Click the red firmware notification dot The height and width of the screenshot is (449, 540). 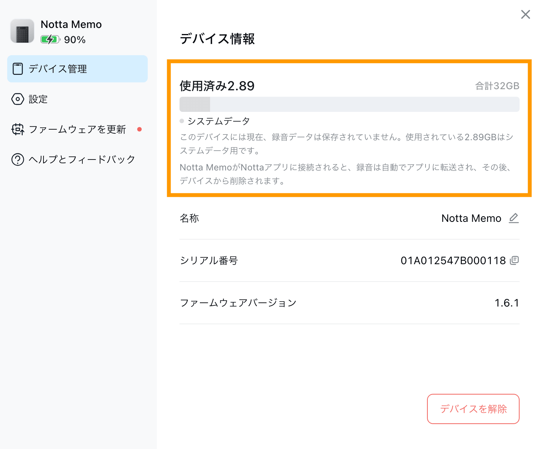coord(139,129)
